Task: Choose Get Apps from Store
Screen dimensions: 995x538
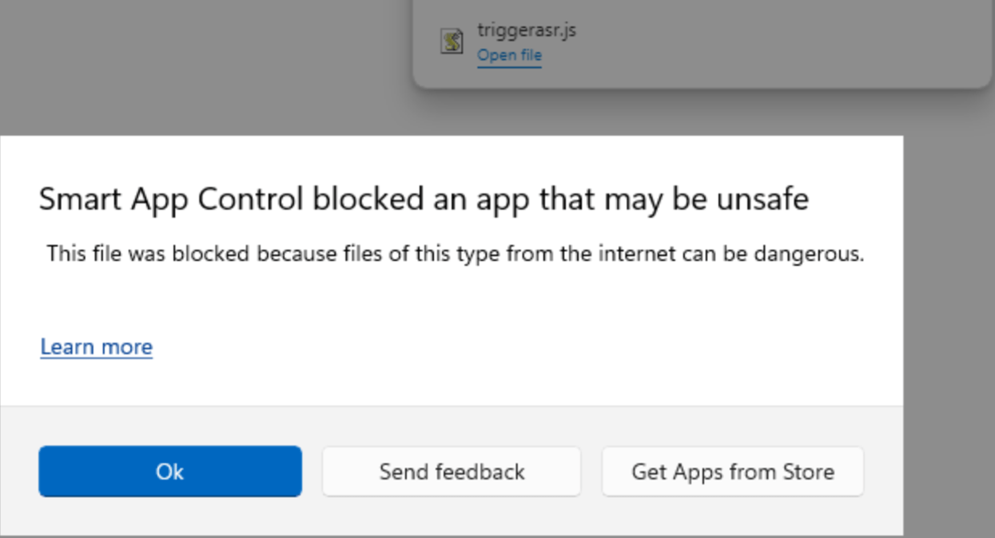Action: pyautogui.click(x=733, y=472)
